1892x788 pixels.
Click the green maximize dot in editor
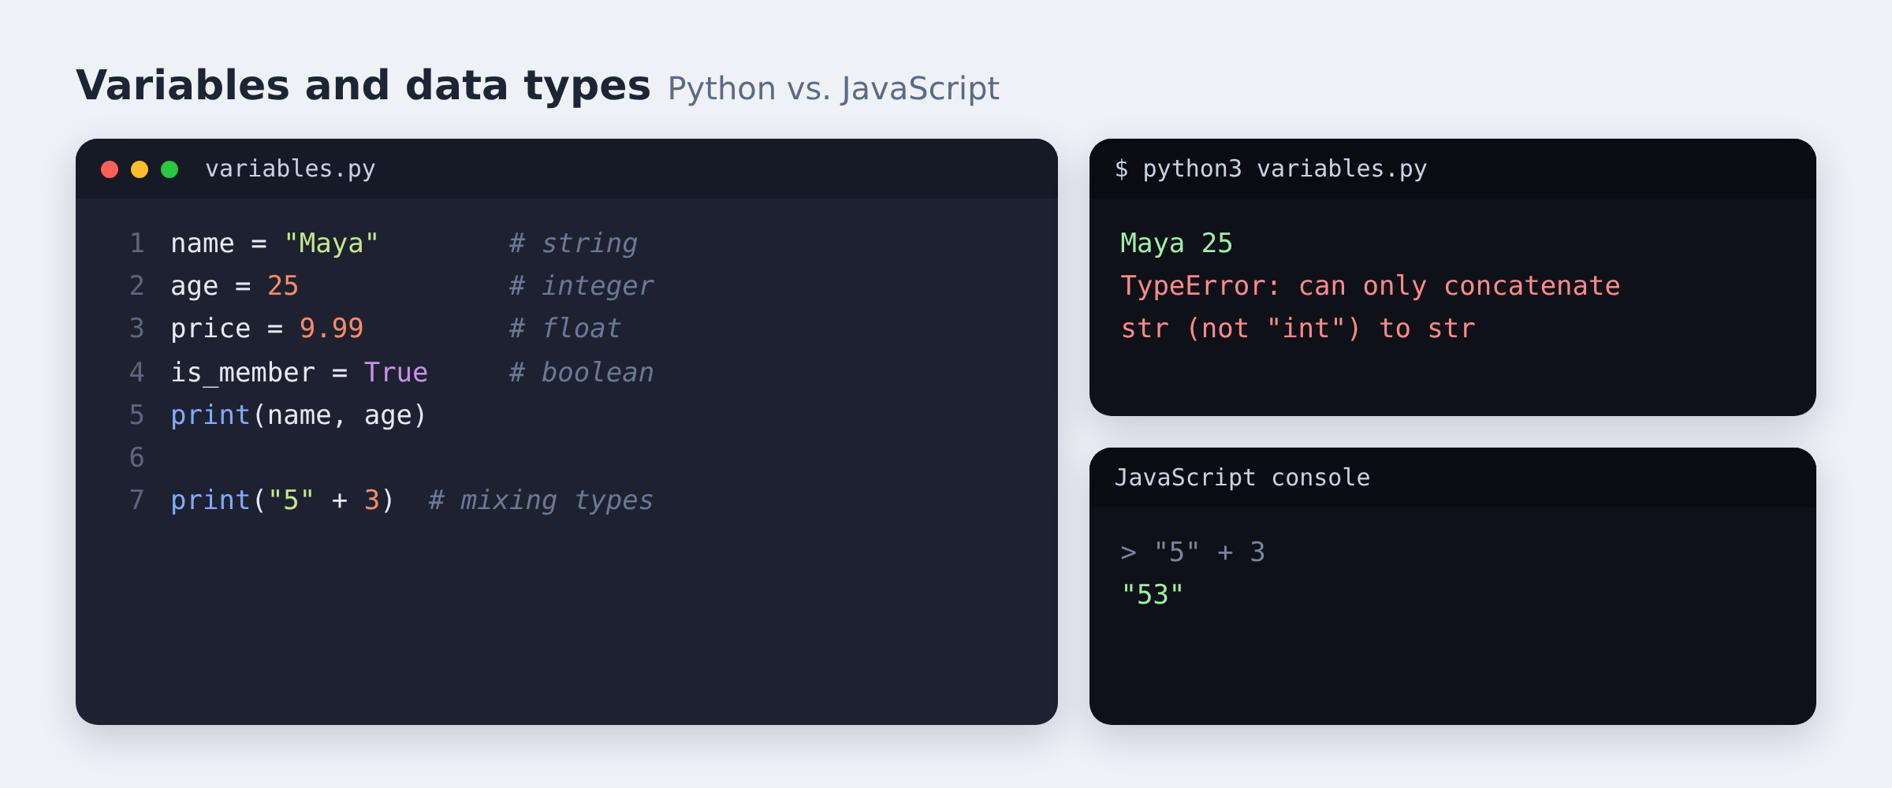[169, 169]
